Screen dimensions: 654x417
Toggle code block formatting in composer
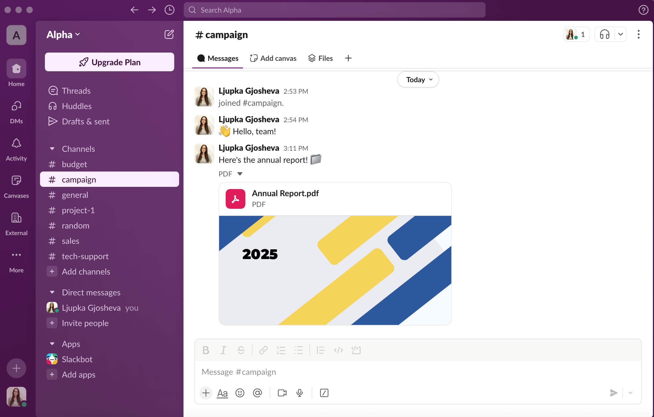click(356, 350)
